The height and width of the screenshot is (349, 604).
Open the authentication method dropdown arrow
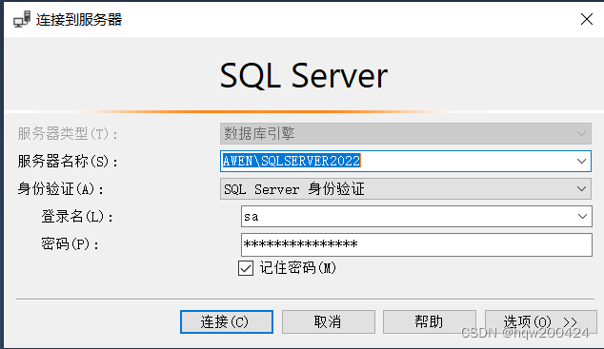coord(582,188)
